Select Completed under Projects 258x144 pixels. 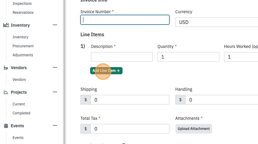tap(21, 113)
